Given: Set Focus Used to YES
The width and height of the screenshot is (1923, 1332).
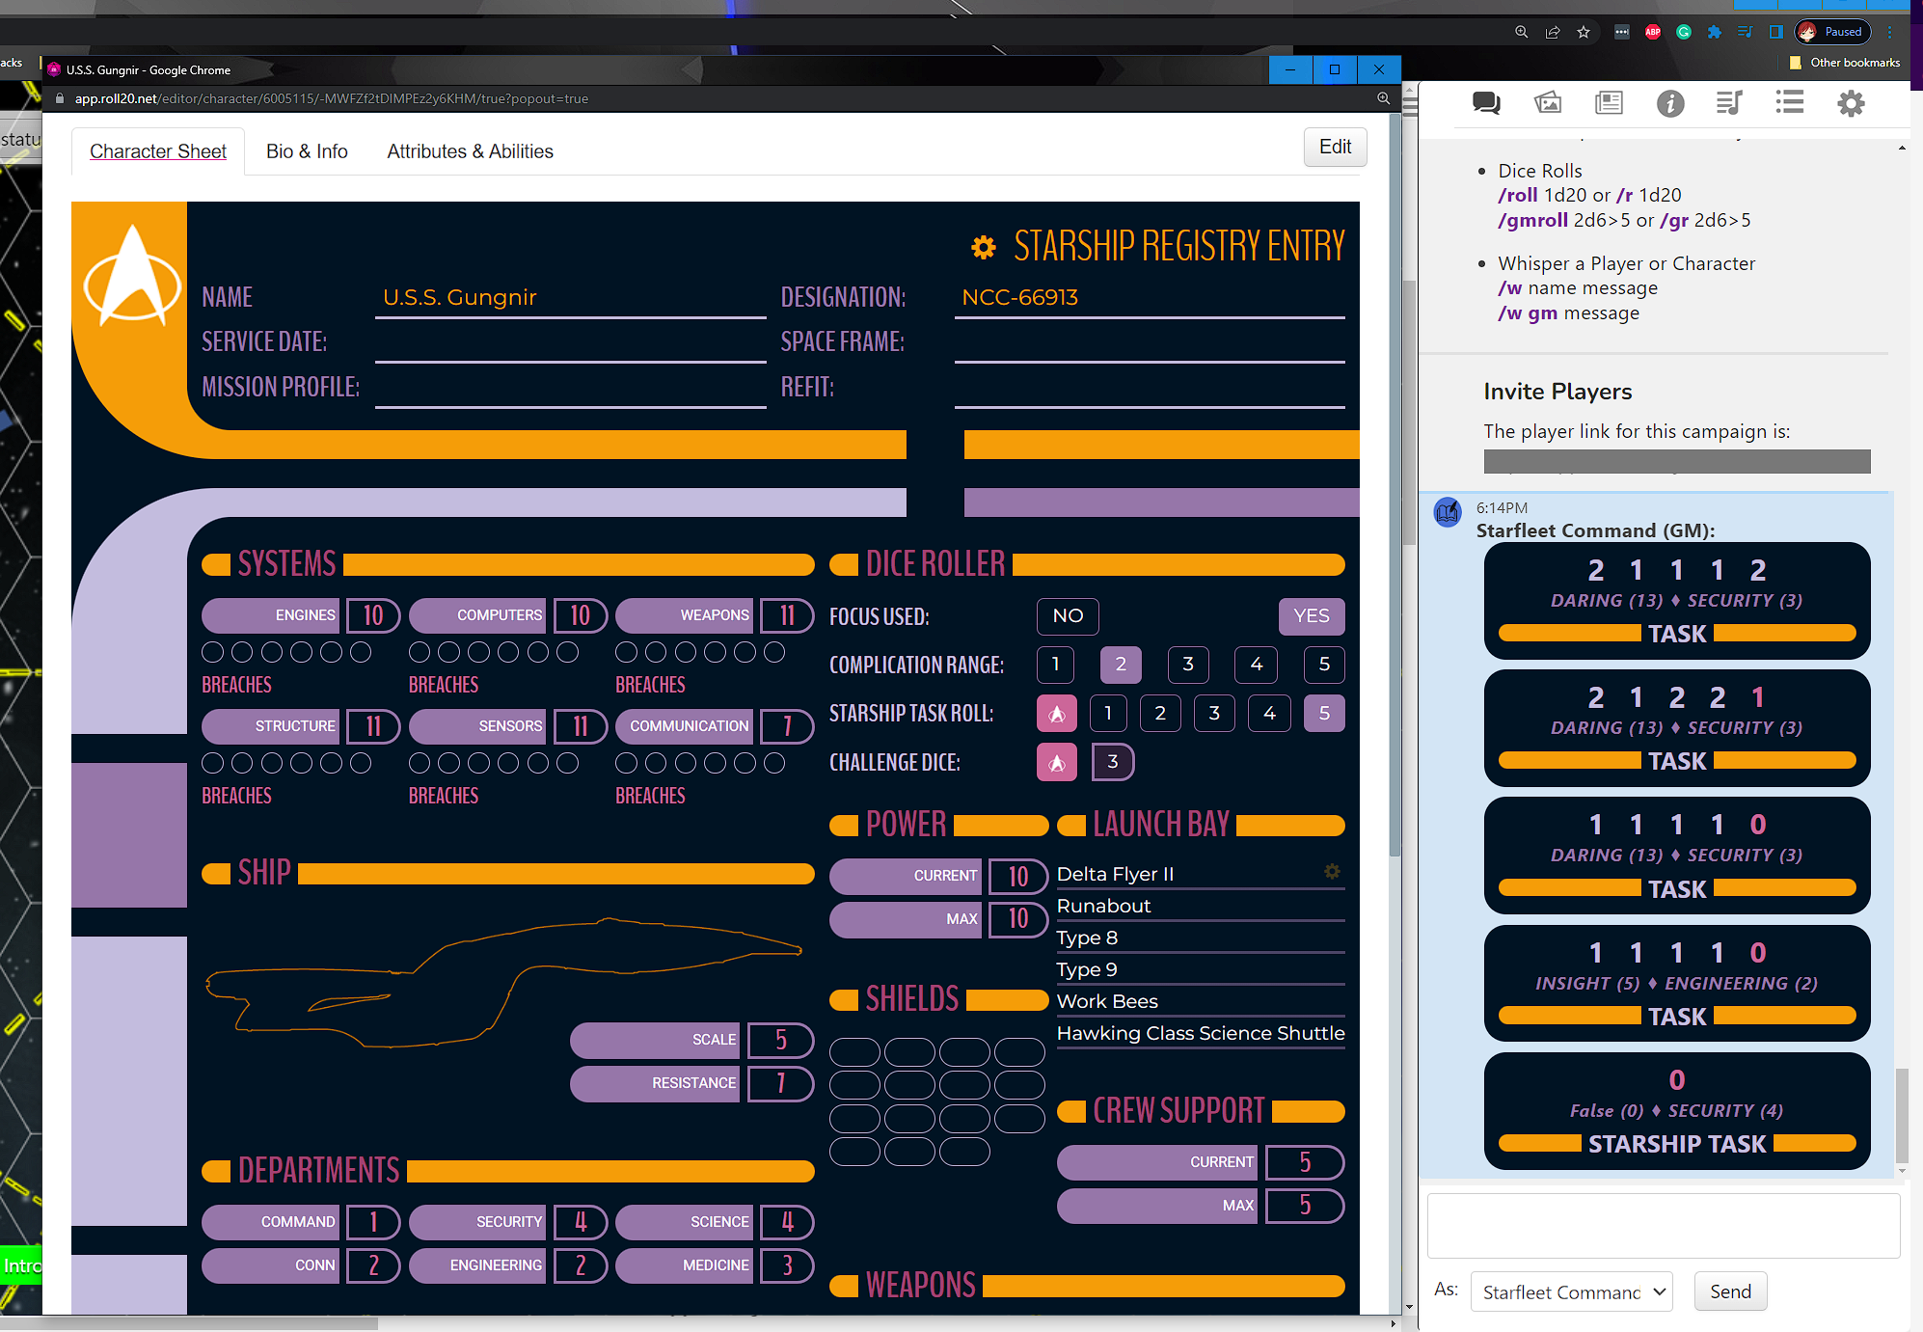Looking at the screenshot, I should 1312,616.
